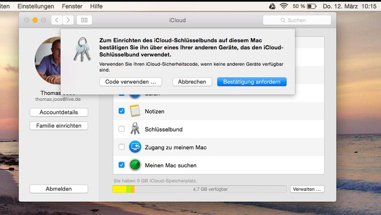Uncheck Meinen Mac suchen checkbox

121,165
